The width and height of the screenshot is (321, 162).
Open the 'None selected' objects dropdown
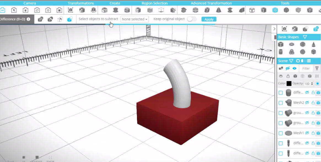(134, 19)
